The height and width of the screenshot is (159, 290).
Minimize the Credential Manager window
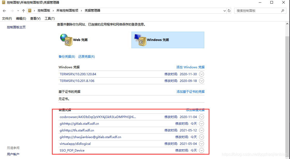pyautogui.click(x=260, y=3)
